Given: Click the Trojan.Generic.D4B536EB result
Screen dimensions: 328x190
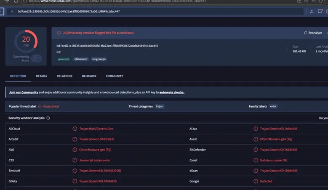Looking at the screenshot, I should [x=96, y=139].
